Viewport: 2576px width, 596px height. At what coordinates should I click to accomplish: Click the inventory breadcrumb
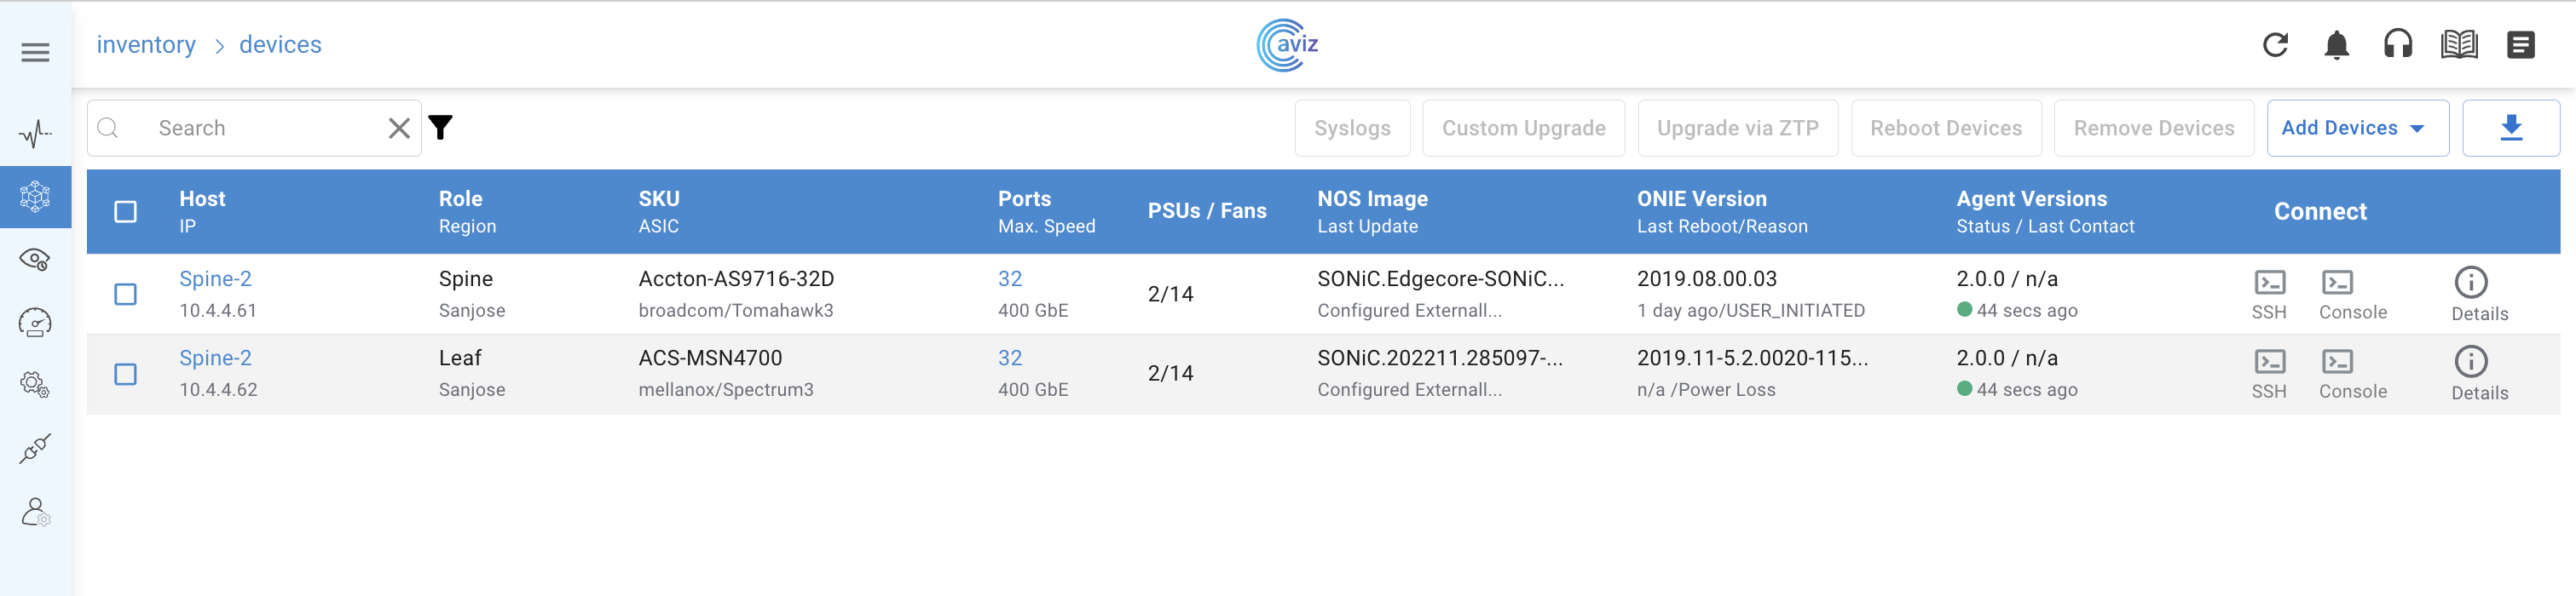[146, 45]
